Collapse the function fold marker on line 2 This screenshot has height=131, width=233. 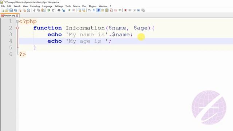pyautogui.click(x=17, y=28)
